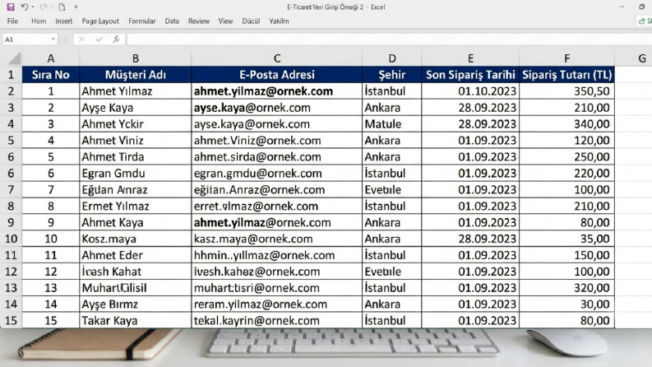Select the cell with amount 250,00
The height and width of the screenshot is (367, 652).
point(566,157)
